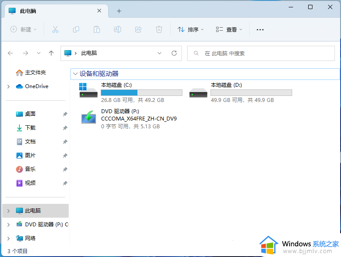Minimize the File Explorer window

click(x=291, y=7)
